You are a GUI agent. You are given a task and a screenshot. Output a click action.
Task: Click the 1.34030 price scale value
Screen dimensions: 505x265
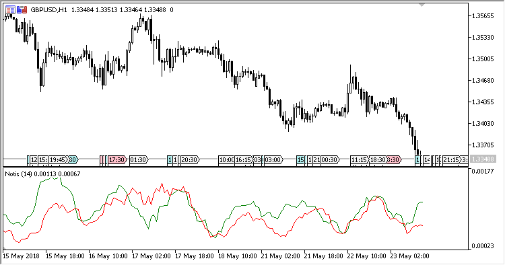tap(483, 124)
